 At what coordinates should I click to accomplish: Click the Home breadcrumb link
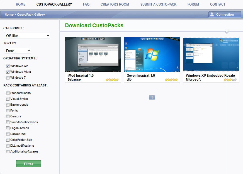9,14
